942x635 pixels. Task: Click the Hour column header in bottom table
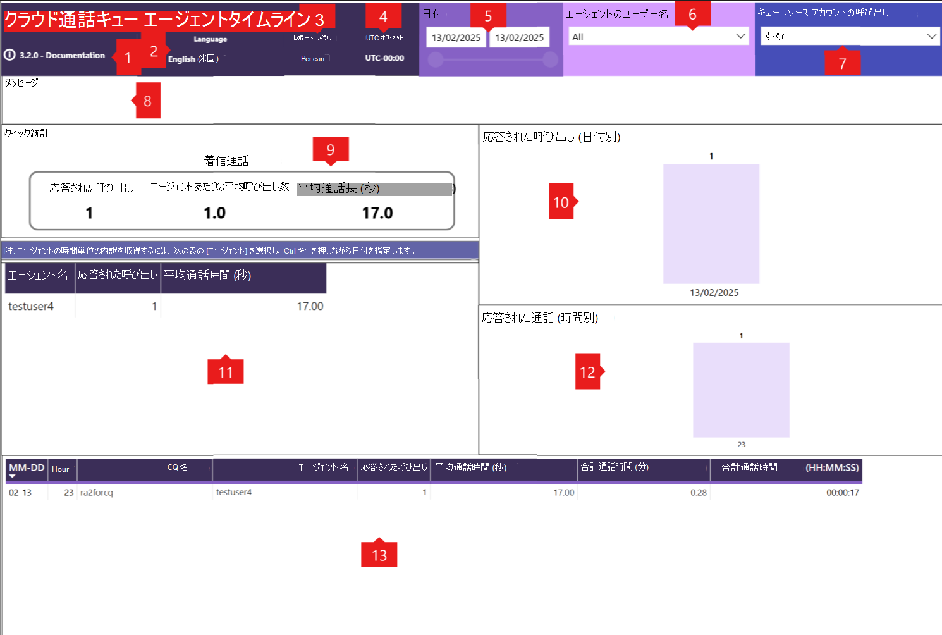point(62,469)
